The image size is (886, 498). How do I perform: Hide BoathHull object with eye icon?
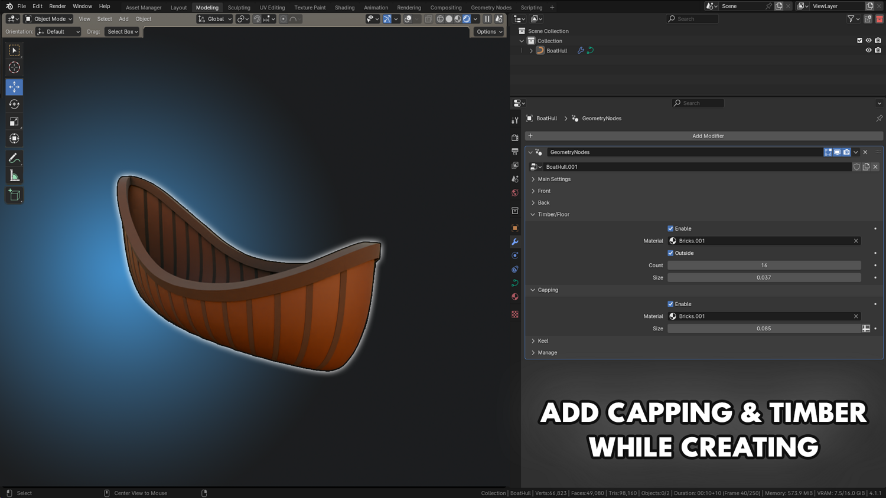(x=868, y=51)
